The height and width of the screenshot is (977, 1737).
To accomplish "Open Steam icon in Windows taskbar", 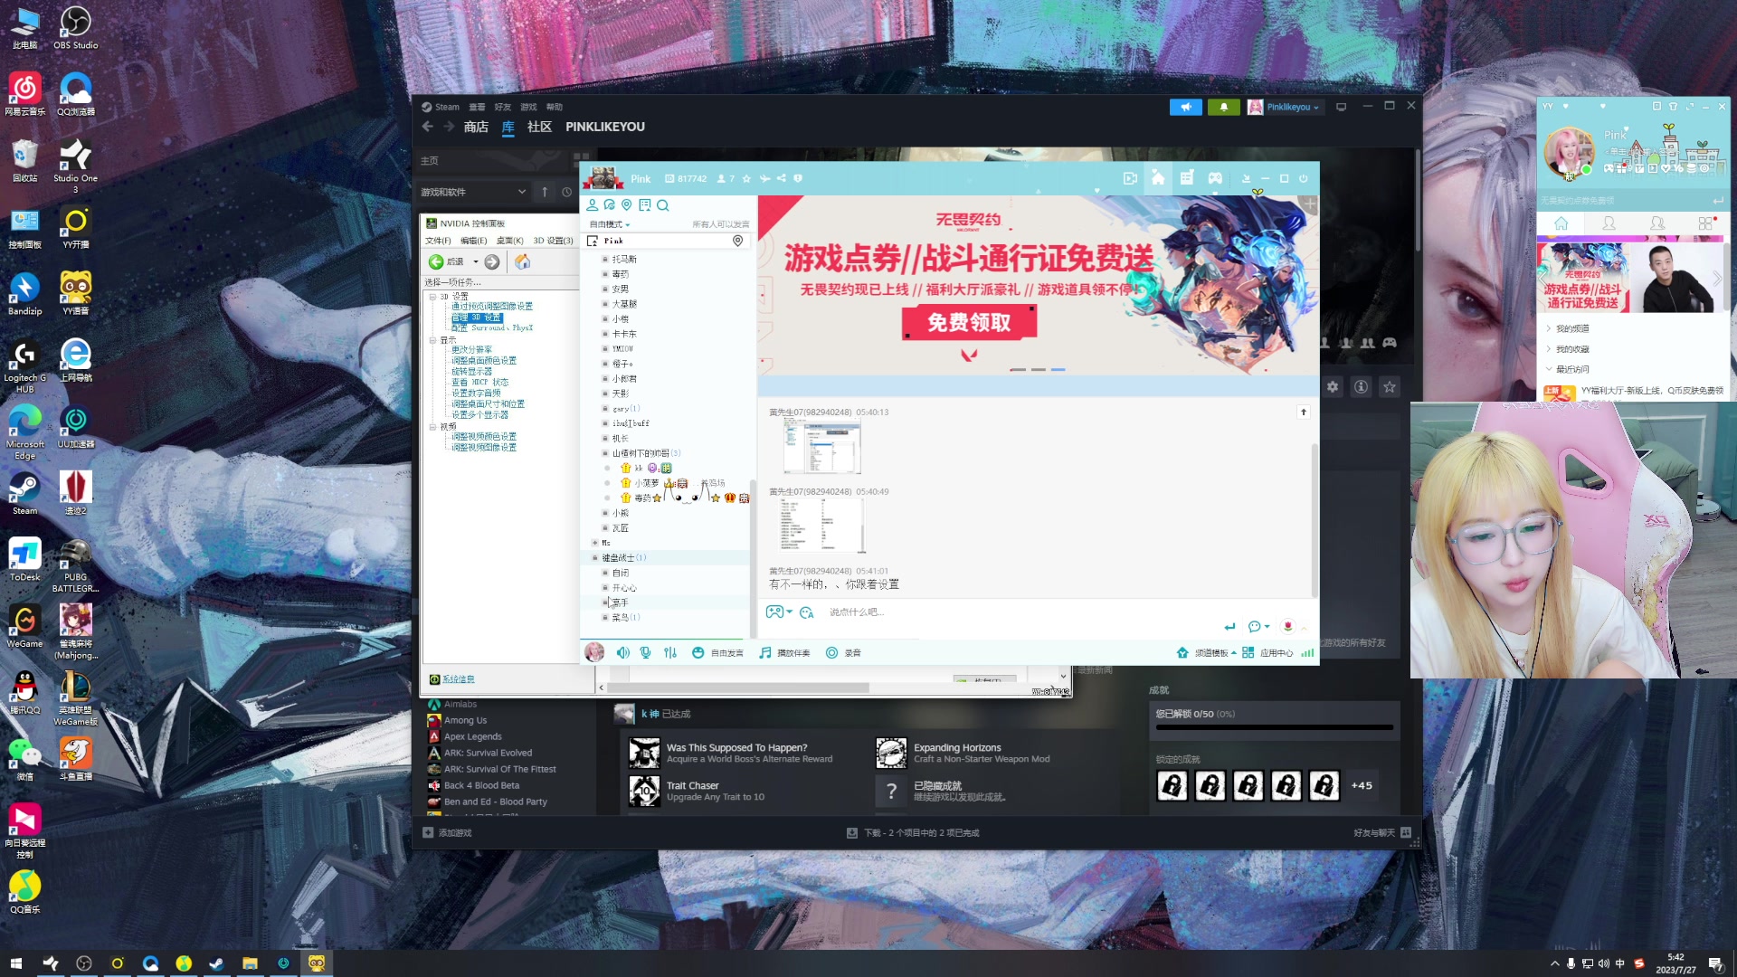I will click(x=216, y=964).
